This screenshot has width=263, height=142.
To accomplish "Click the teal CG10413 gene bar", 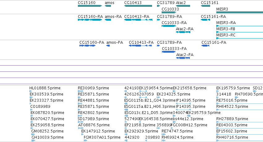I will [138, 6].
